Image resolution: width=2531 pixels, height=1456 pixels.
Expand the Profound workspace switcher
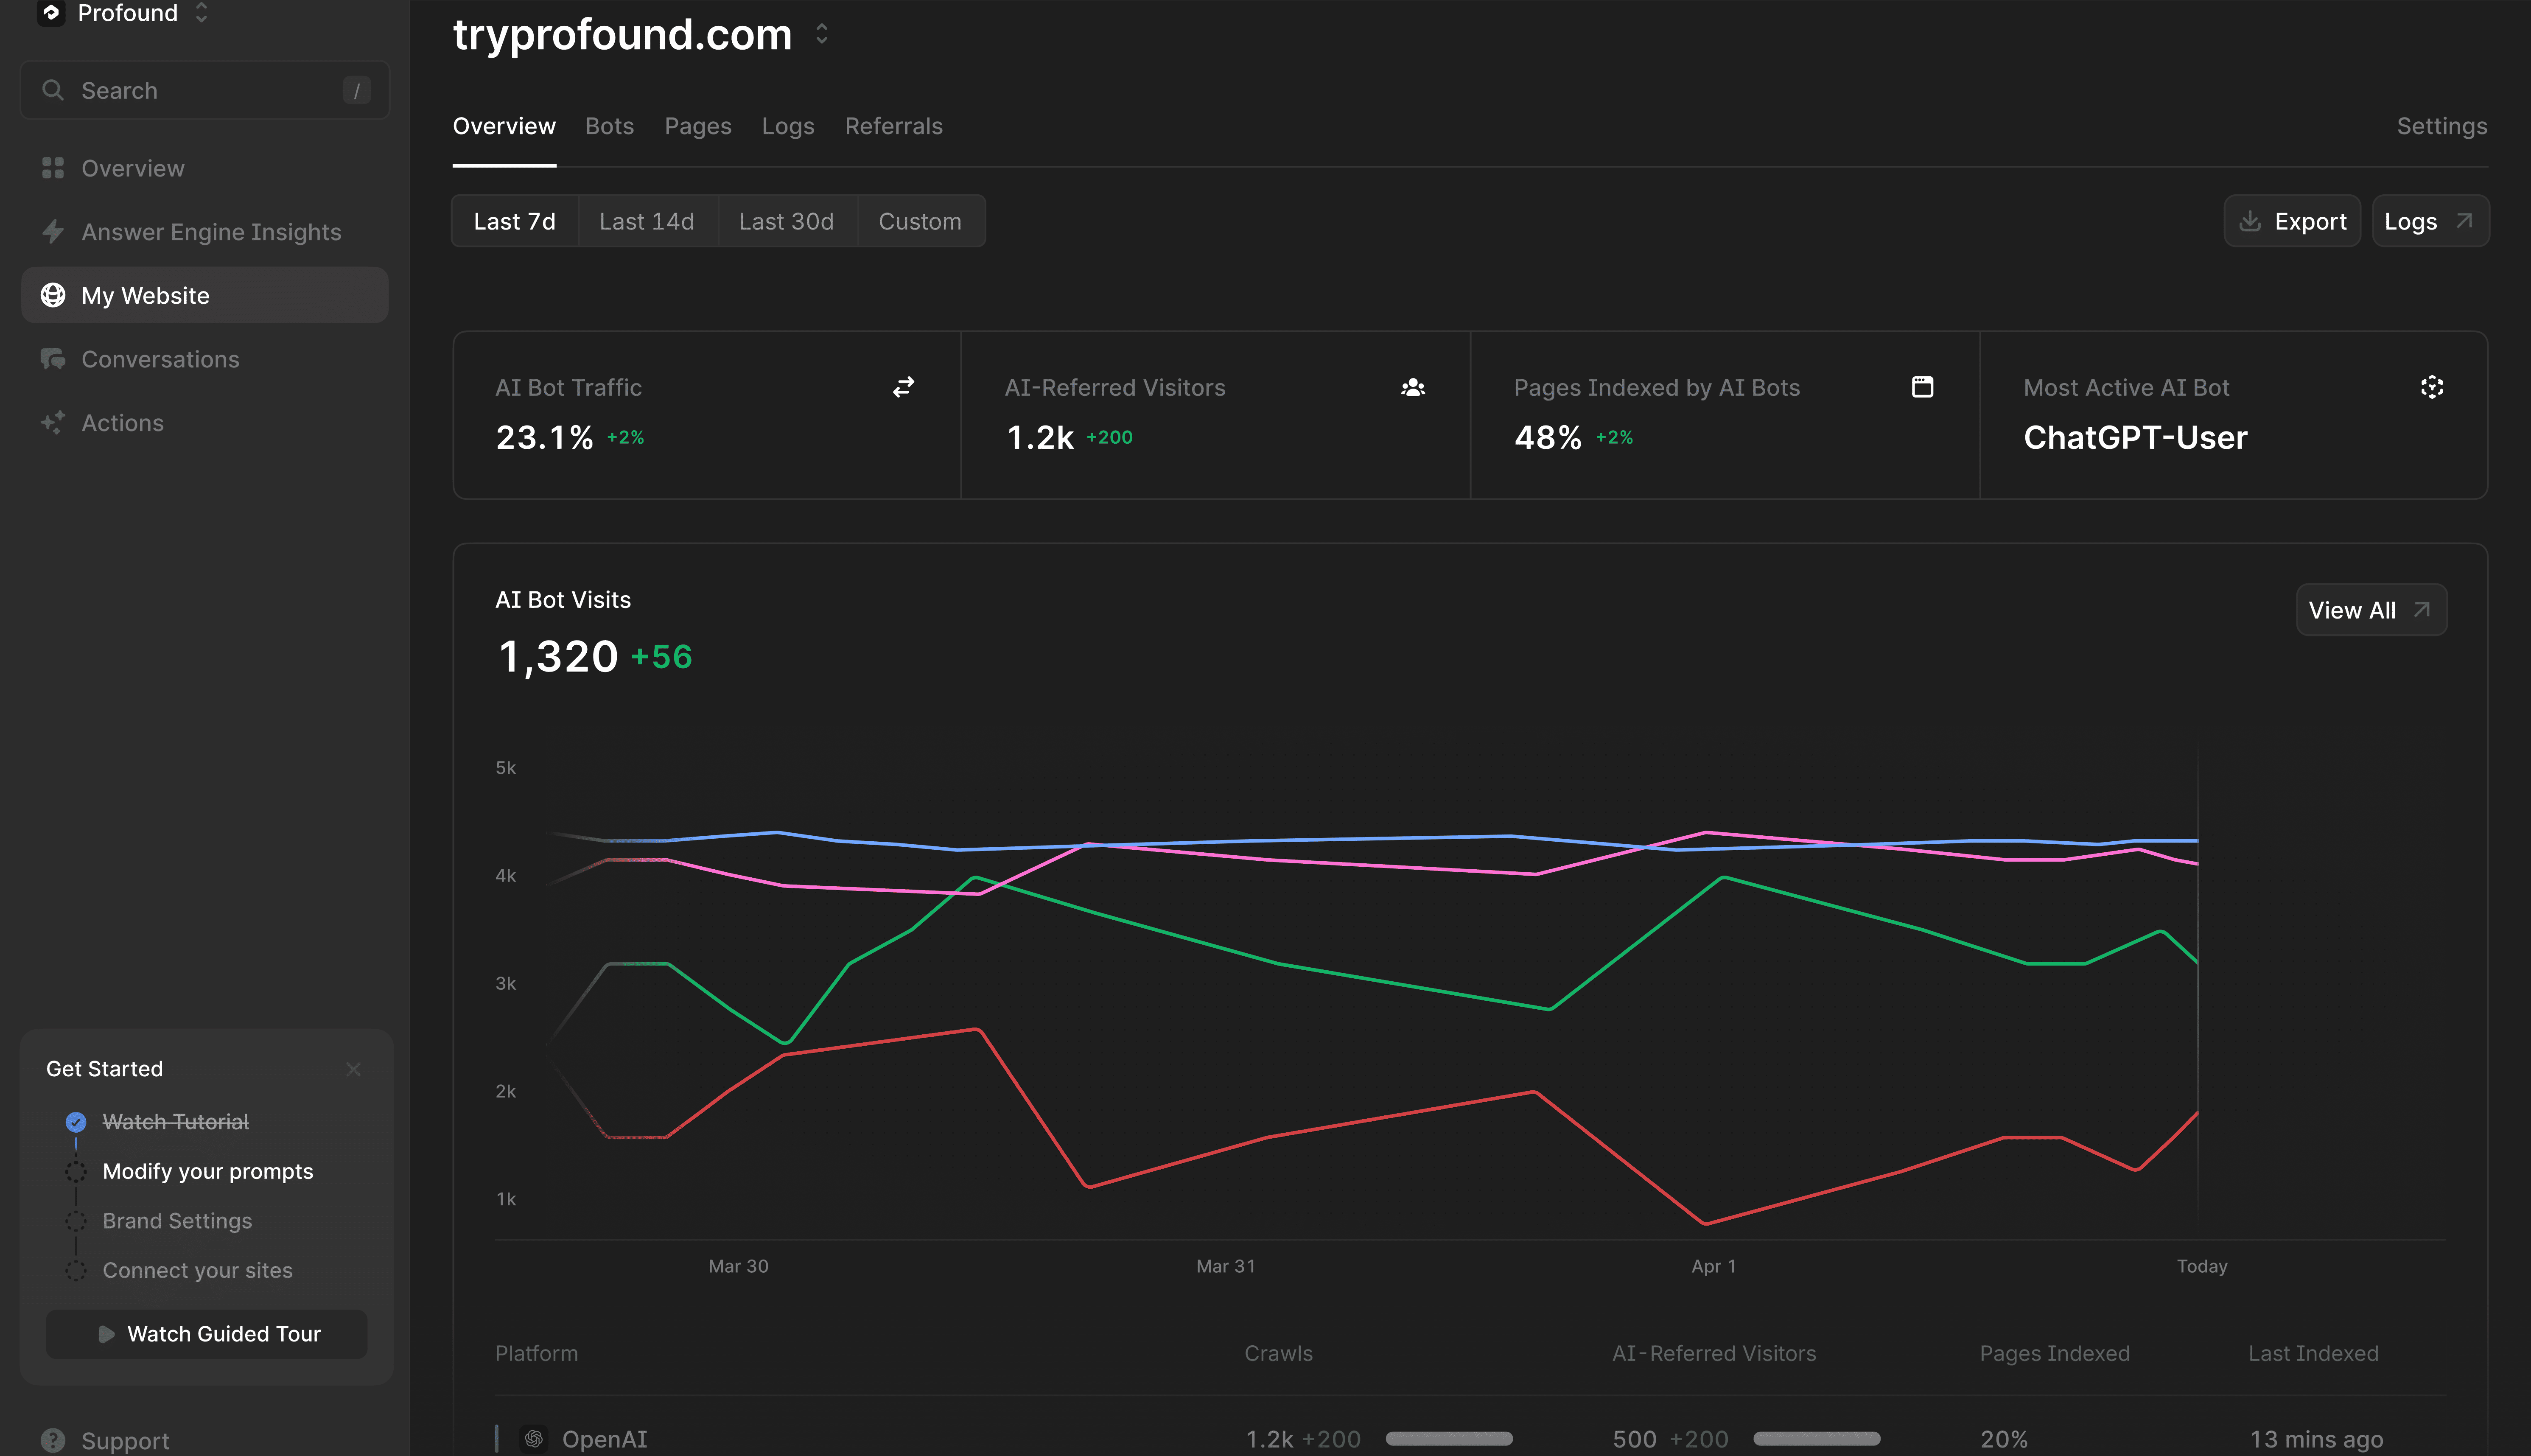click(x=202, y=13)
